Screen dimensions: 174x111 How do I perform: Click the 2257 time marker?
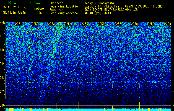tap(118, 24)
